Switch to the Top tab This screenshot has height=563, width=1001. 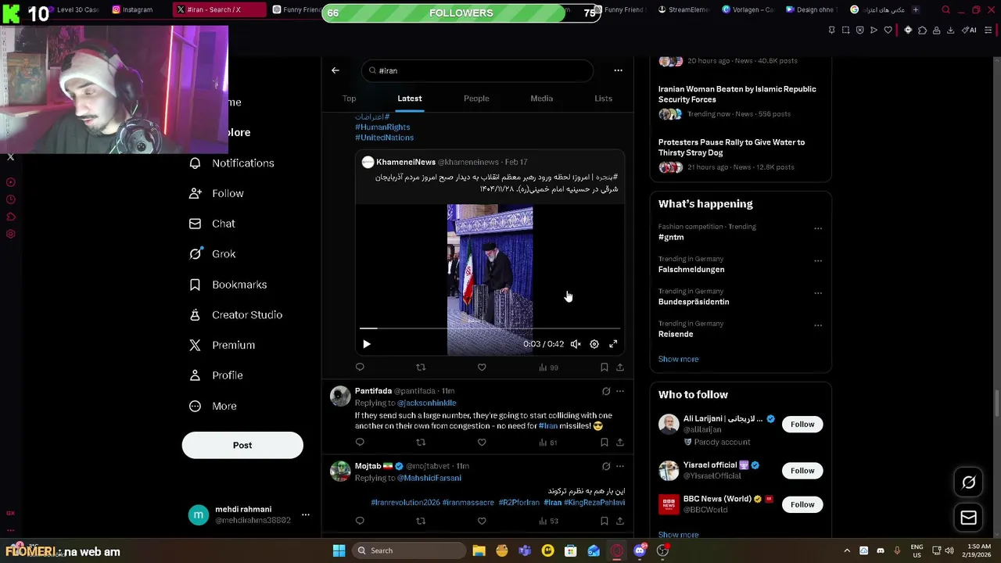click(x=349, y=99)
